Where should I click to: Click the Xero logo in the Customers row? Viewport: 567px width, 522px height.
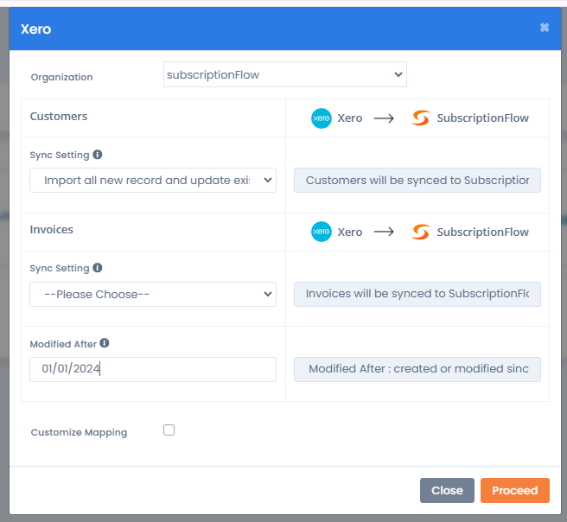[322, 118]
